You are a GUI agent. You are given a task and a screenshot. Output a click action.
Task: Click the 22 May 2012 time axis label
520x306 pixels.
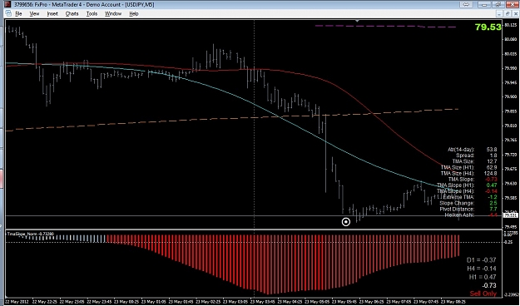(17, 302)
